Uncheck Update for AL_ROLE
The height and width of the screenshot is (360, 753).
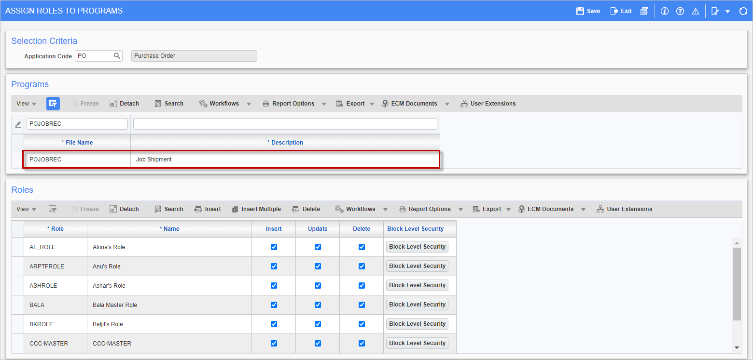[x=318, y=247]
